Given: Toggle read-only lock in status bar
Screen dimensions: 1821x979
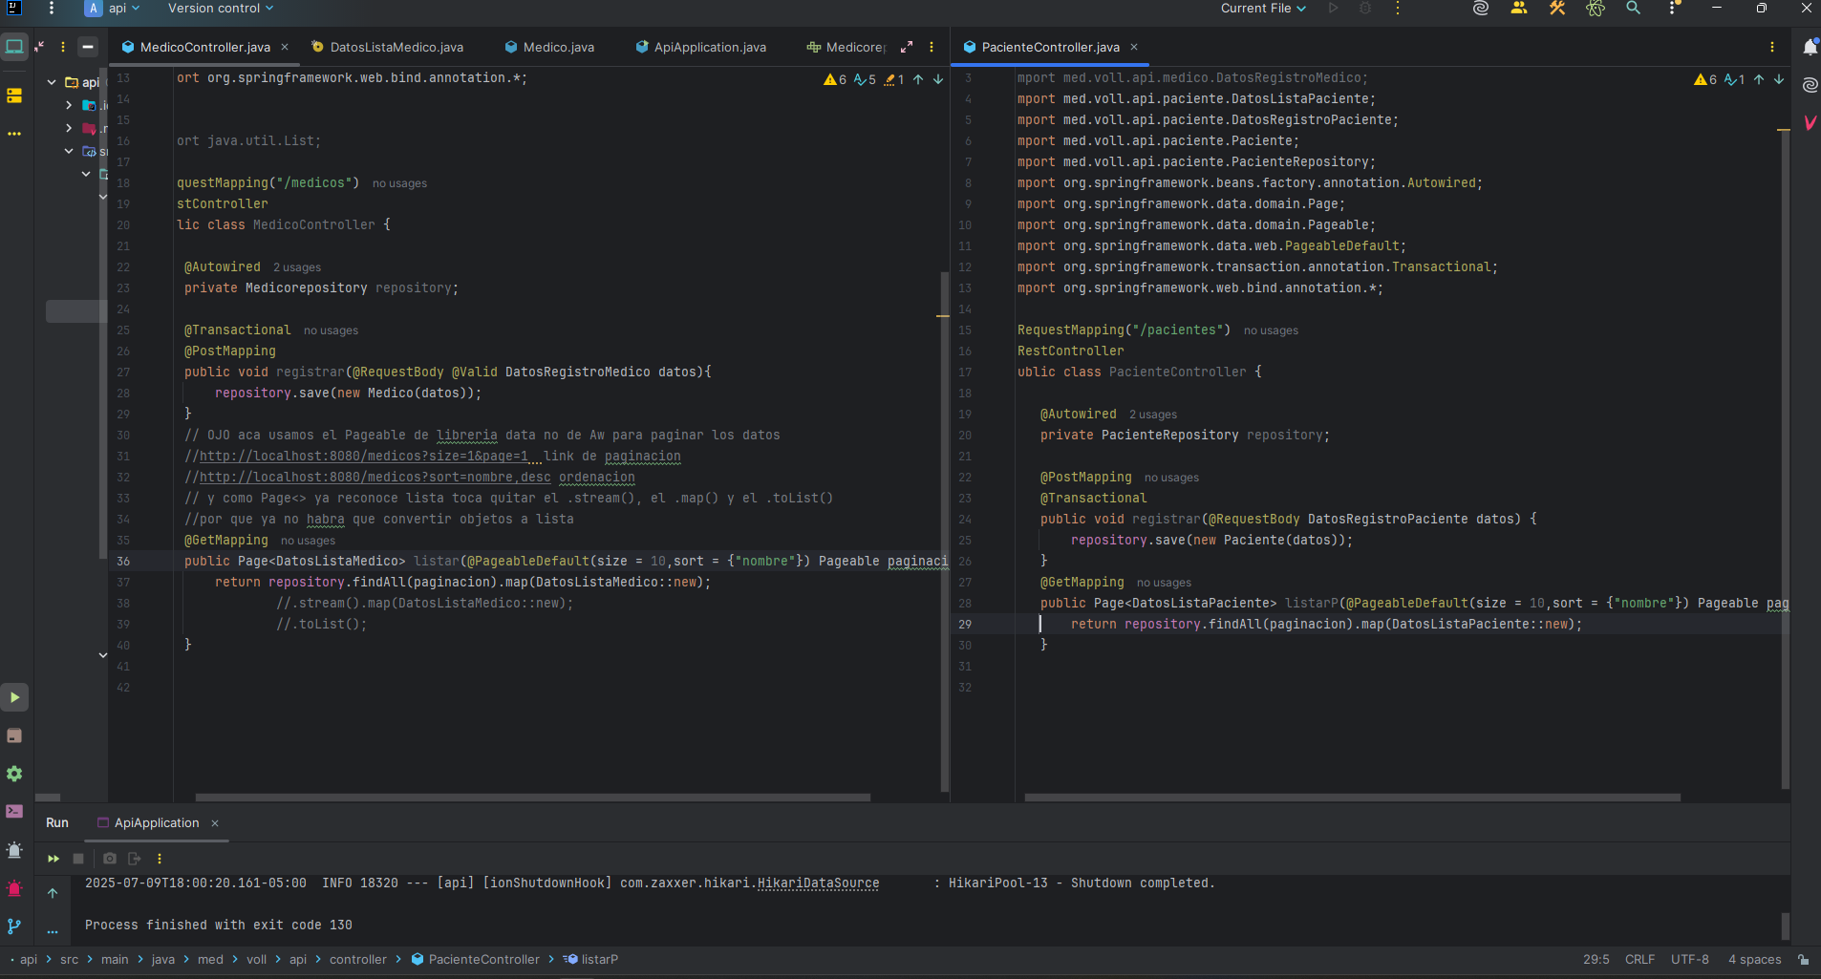Looking at the screenshot, I should [1803, 960].
